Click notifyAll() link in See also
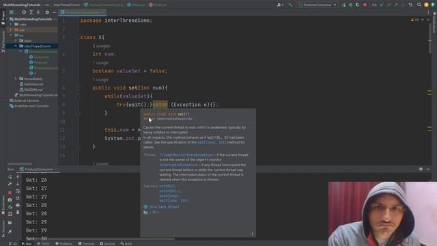 click(170, 191)
